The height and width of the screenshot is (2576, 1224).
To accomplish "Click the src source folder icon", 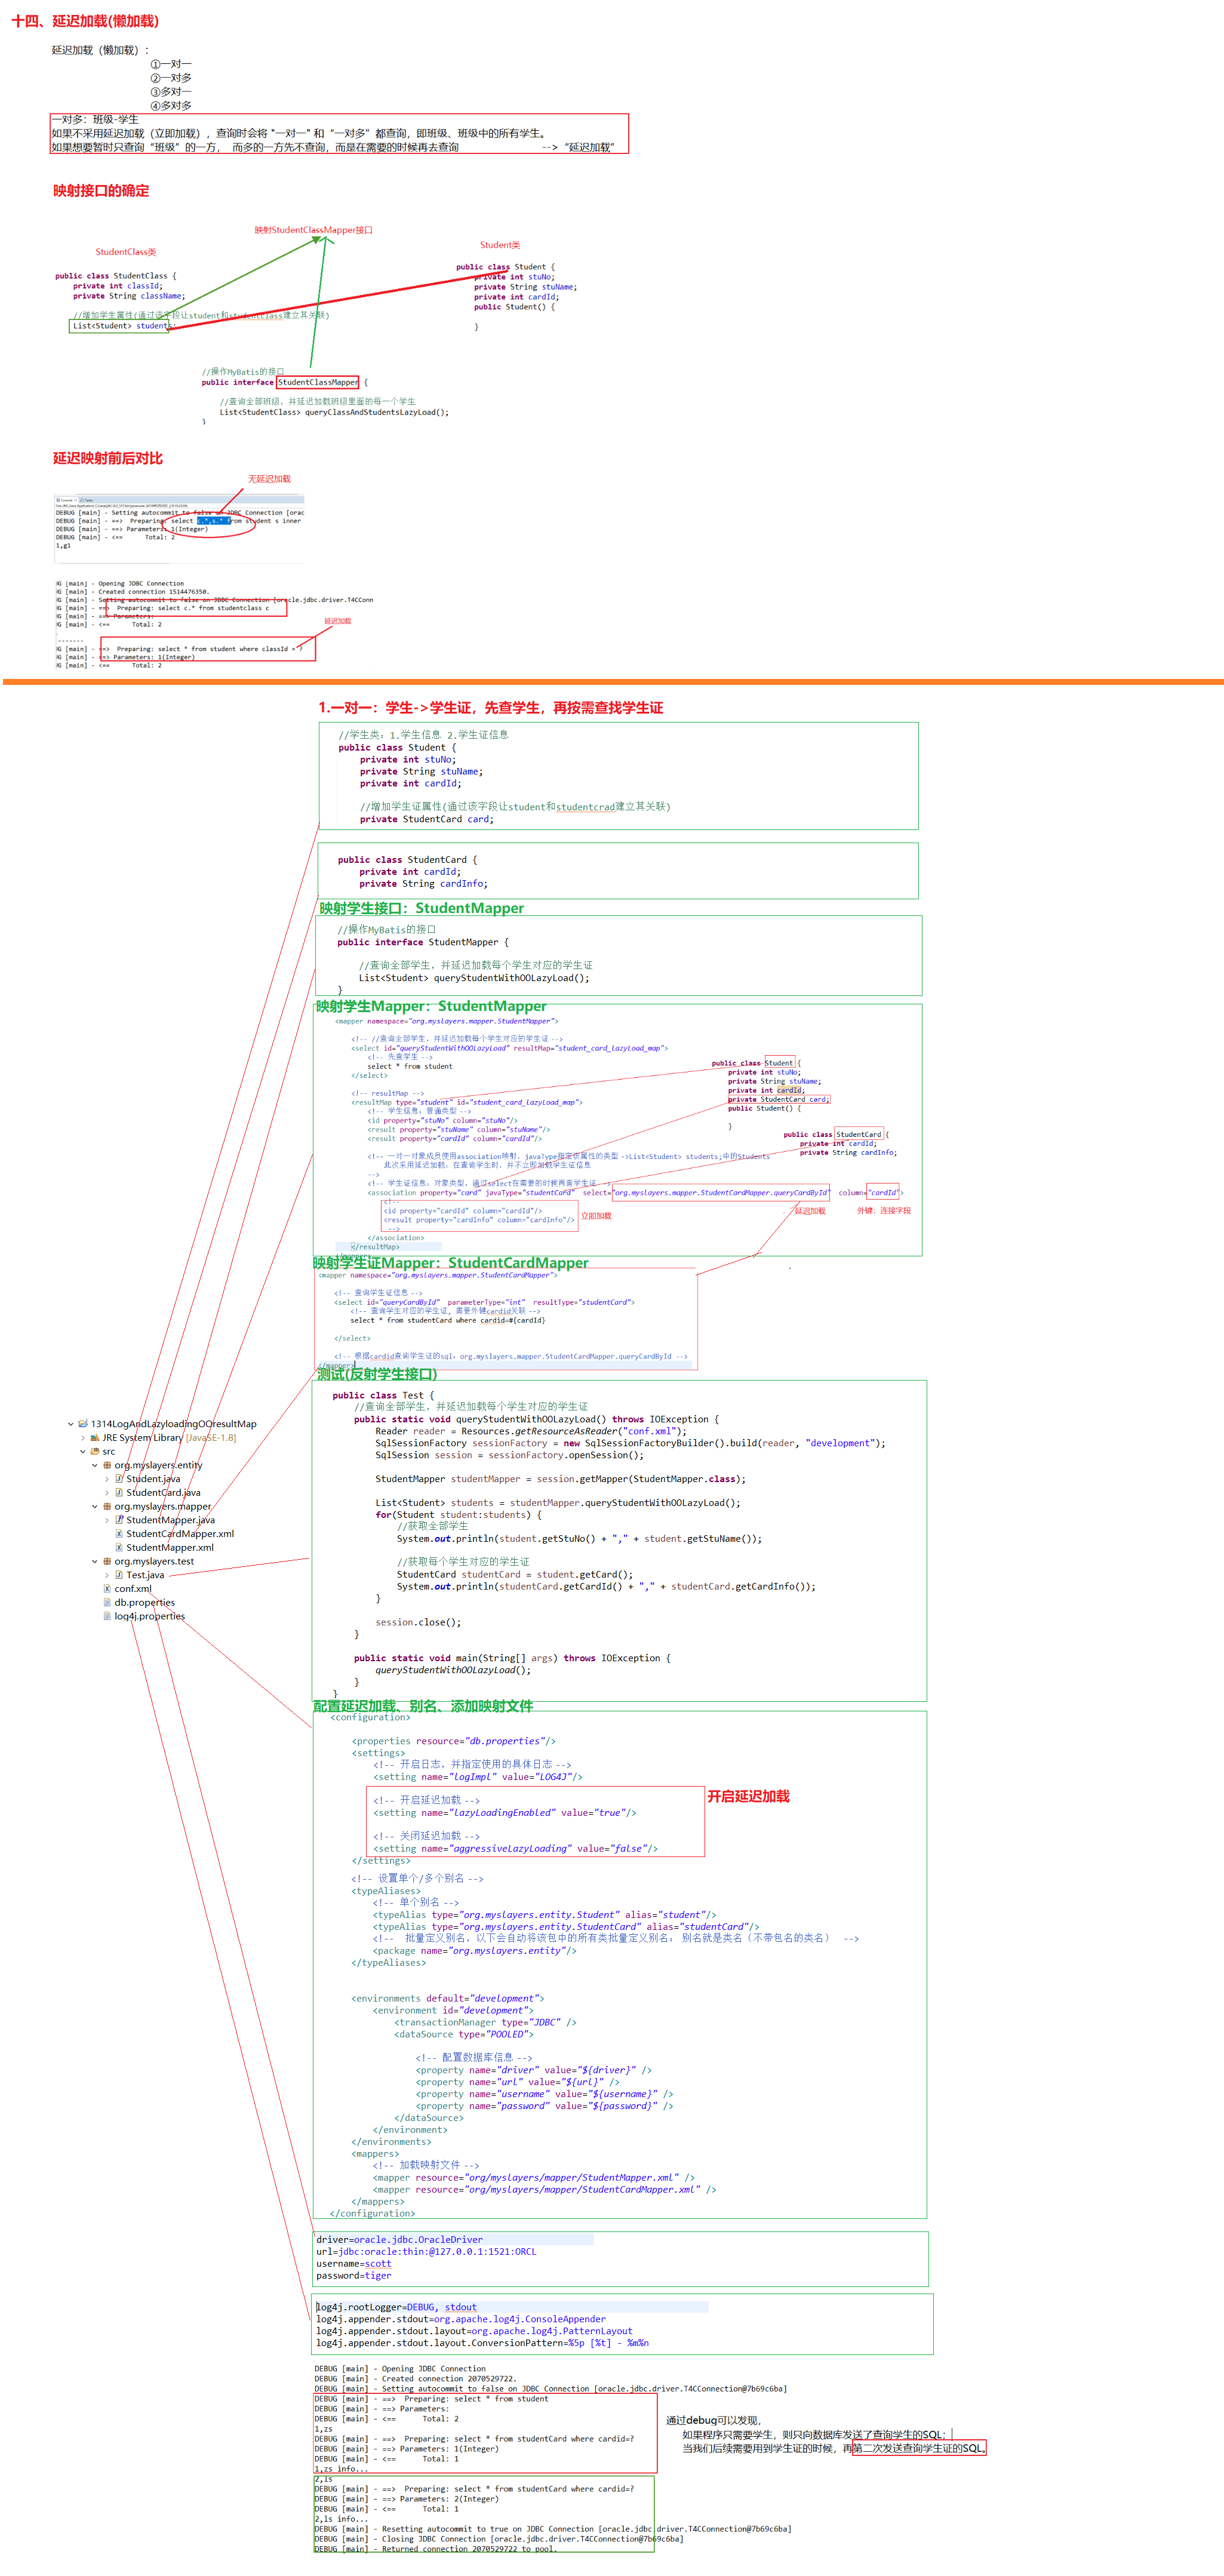I will pos(95,1452).
